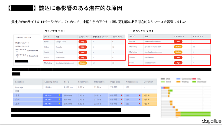Click the Download legend color swatch
The height and width of the screenshot is (125, 222).
[194, 82]
